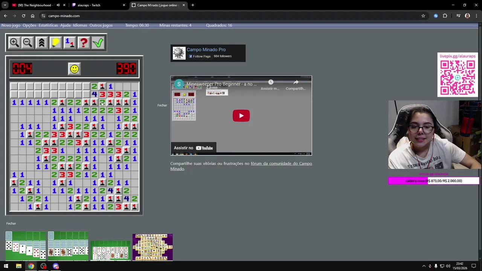The height and width of the screenshot is (271, 482).
Task: Open a new browser tab
Action: 193,5
